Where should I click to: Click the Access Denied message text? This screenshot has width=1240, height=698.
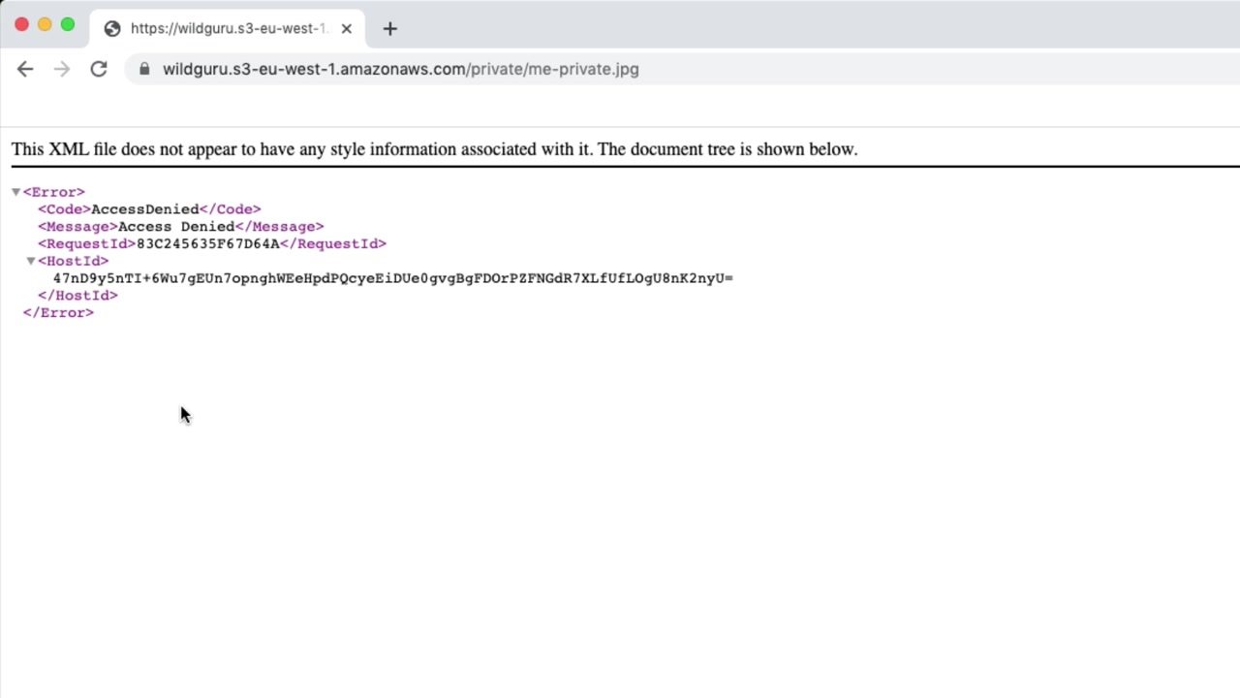point(176,227)
